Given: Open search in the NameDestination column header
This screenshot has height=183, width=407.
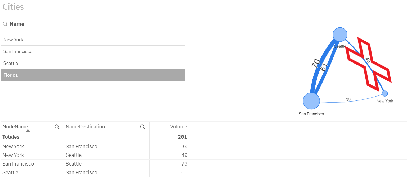Looking at the screenshot, I should point(142,127).
